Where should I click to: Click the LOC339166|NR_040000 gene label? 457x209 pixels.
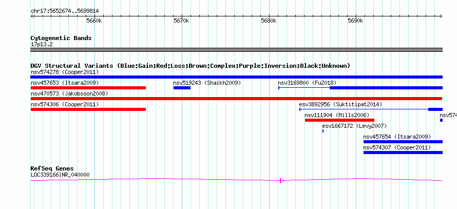(x=60, y=175)
